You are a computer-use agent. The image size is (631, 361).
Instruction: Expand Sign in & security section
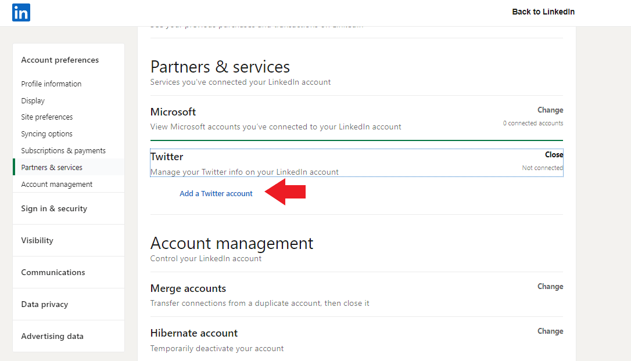click(x=54, y=208)
